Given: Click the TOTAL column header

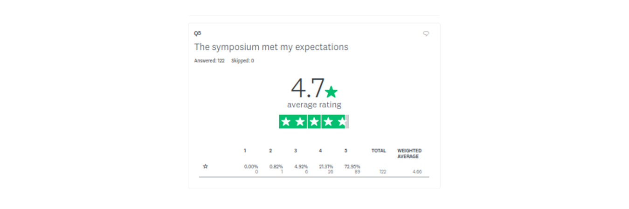Looking at the screenshot, I should click(x=379, y=151).
